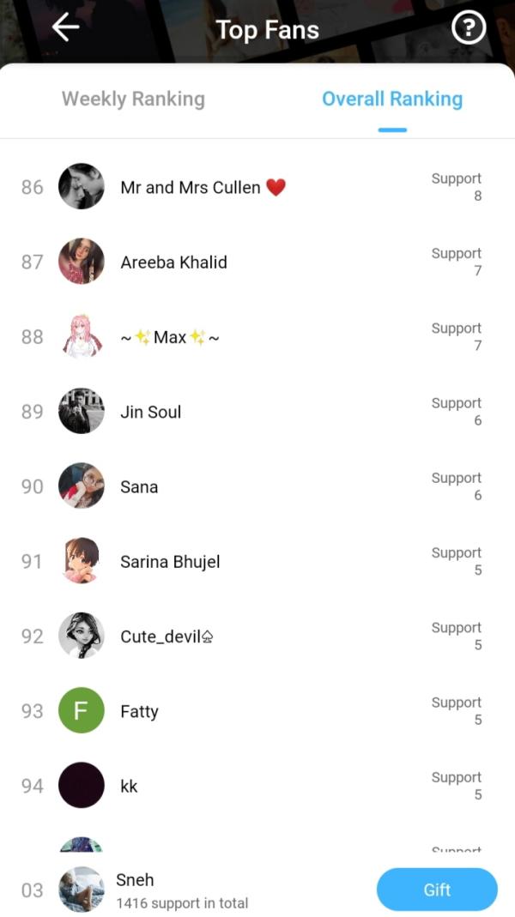Tap Sneh's avatar in bottom bar

pyautogui.click(x=82, y=890)
